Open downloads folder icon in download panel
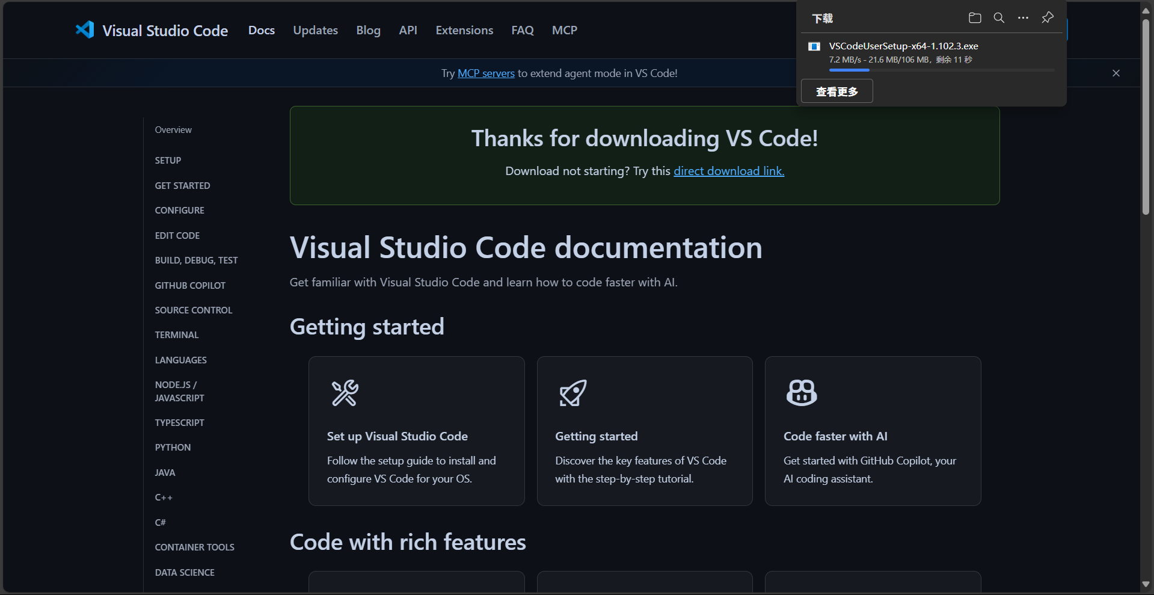The image size is (1154, 595). 975,18
